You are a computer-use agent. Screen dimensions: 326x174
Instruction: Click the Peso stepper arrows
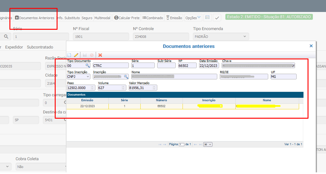point(92,88)
